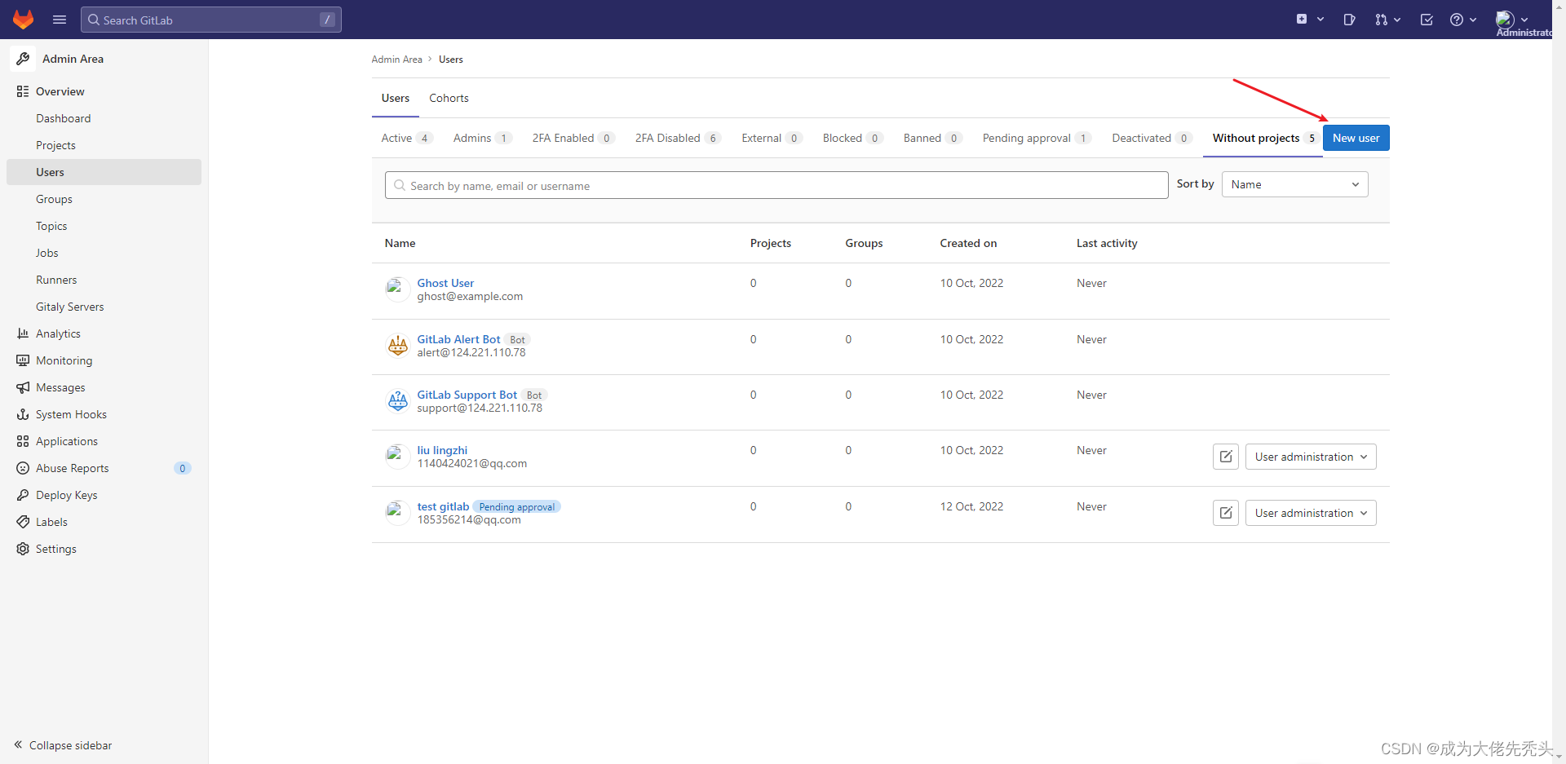
Task: Expand the Sort by Name dropdown
Action: click(x=1294, y=184)
